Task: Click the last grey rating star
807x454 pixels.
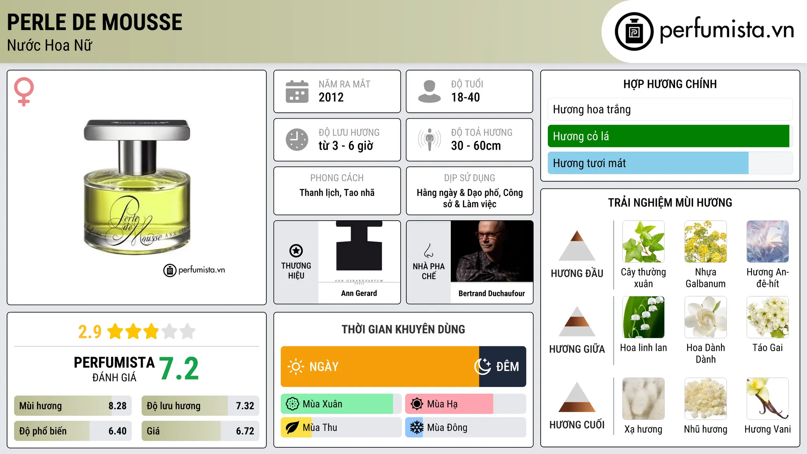Action: [188, 331]
